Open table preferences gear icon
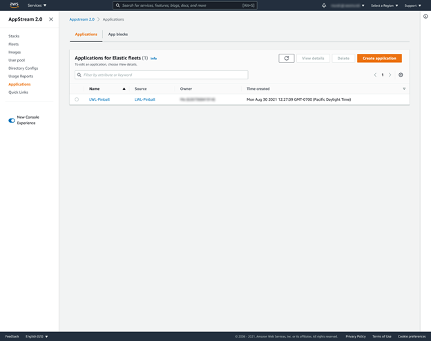This screenshot has width=431, height=341. [401, 75]
